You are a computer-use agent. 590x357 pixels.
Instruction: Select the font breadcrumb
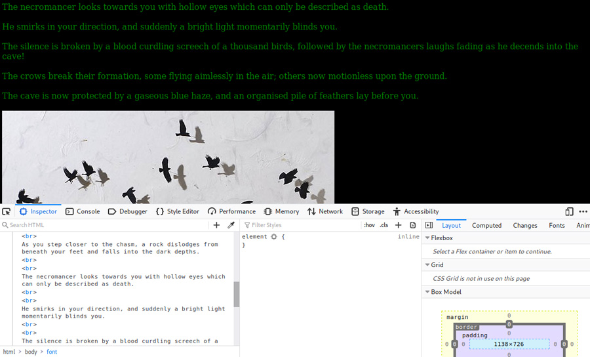[x=52, y=352]
